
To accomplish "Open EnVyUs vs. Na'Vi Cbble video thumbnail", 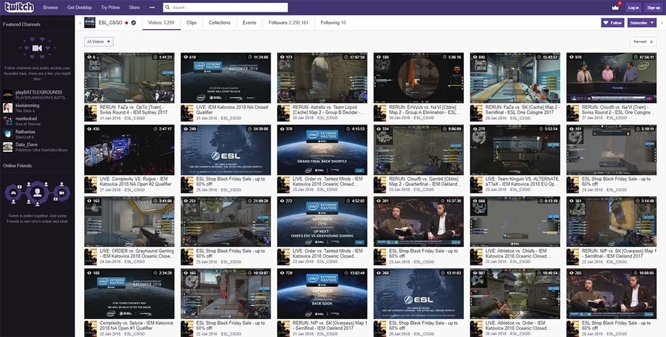I will click(x=418, y=77).
